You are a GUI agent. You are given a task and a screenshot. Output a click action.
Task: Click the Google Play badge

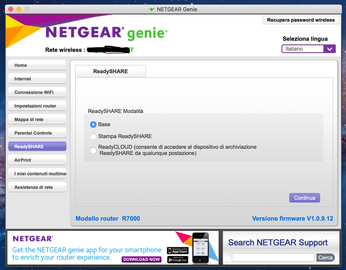pos(178,260)
